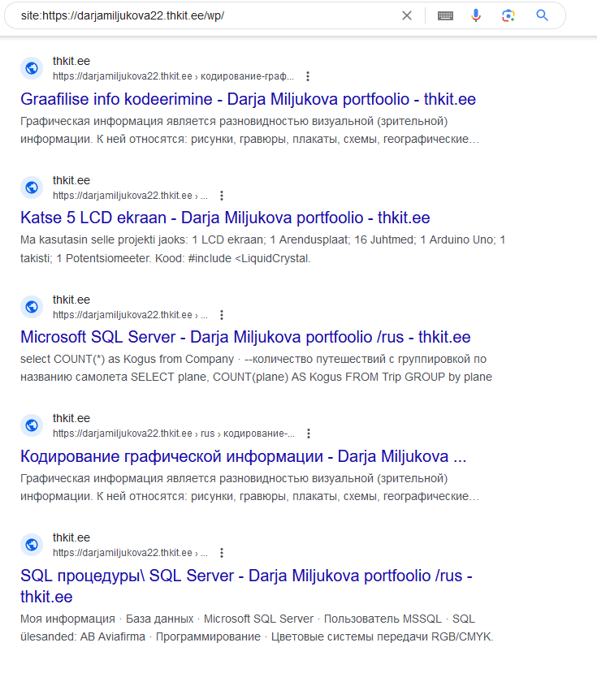
Task: Click the URL ending in кодирование-граф...
Action: 174,76
